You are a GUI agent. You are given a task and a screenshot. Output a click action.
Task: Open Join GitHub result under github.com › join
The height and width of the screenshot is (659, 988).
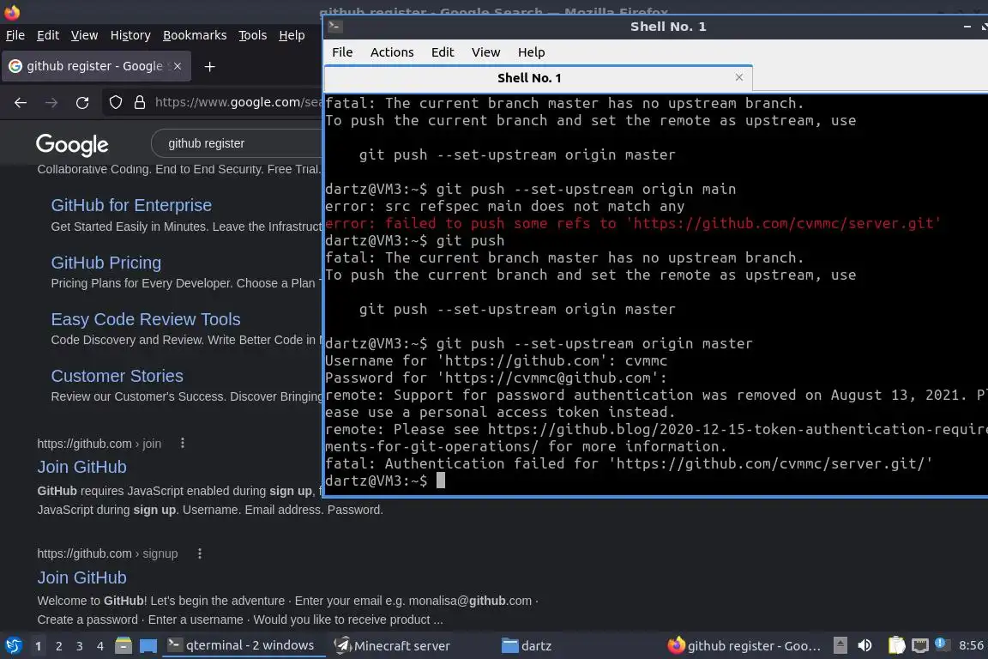pyautogui.click(x=82, y=467)
